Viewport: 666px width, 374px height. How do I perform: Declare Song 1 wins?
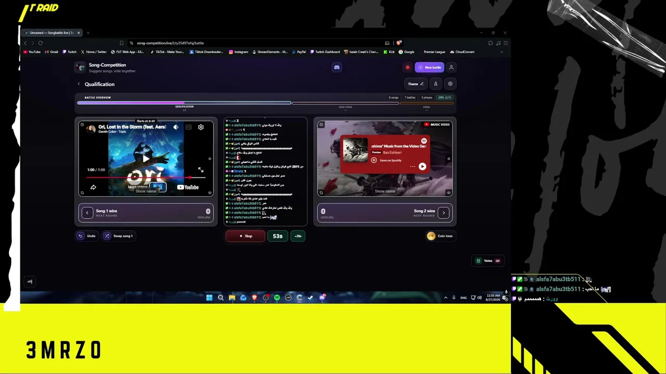[x=146, y=212]
